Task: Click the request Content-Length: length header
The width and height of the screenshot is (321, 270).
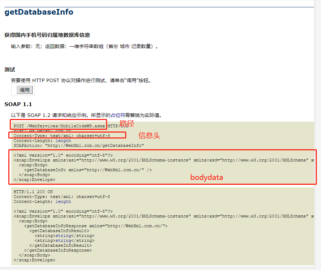Action: coord(42,141)
